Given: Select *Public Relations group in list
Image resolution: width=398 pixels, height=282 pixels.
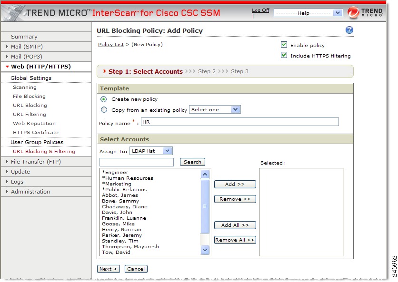Looking at the screenshot, I should point(124,189).
